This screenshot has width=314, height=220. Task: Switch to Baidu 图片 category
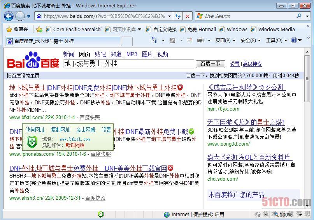pyautogui.click(x=147, y=54)
